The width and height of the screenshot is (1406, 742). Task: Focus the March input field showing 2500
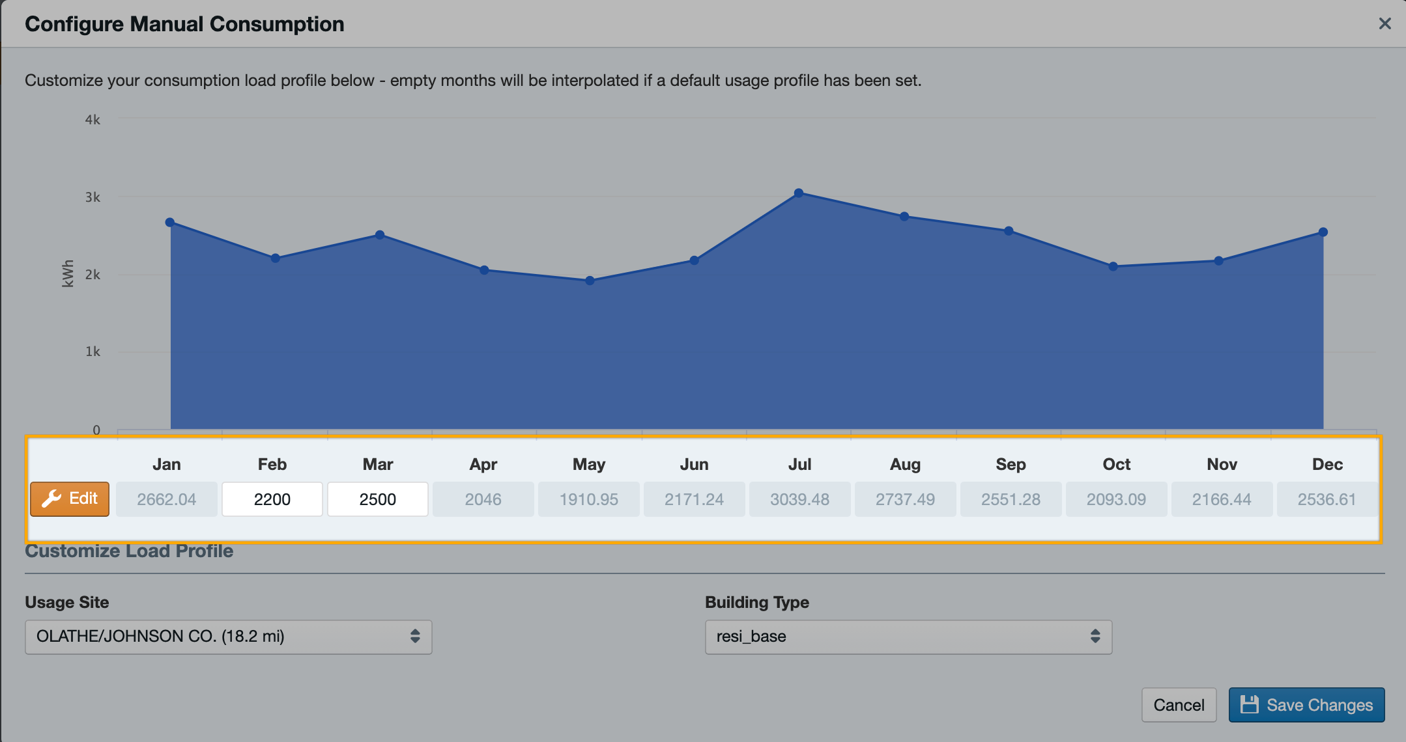tap(378, 499)
